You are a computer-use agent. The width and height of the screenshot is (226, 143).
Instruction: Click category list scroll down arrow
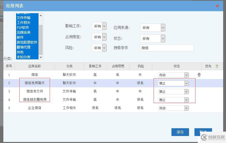coord(41,57)
